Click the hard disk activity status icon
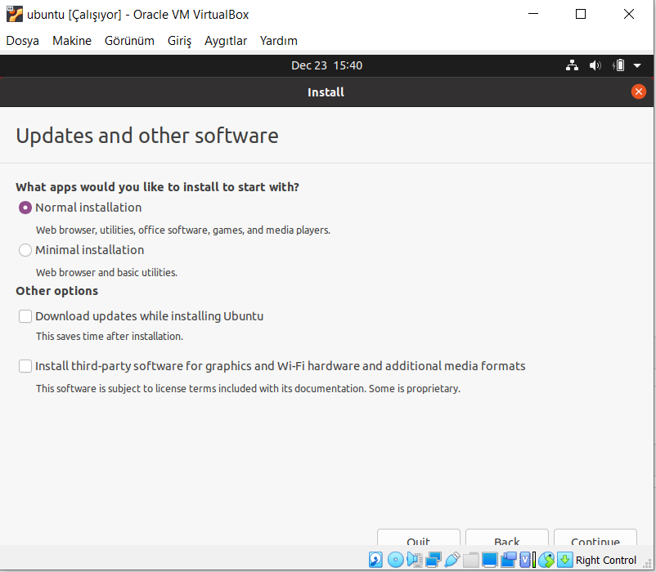This screenshot has height=572, width=656. [x=375, y=560]
